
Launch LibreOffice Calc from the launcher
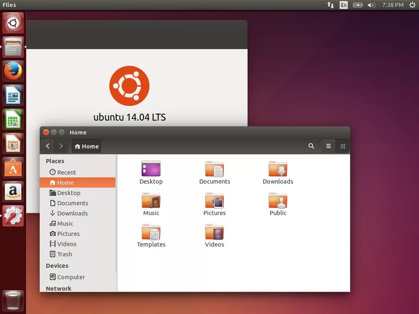(x=13, y=119)
